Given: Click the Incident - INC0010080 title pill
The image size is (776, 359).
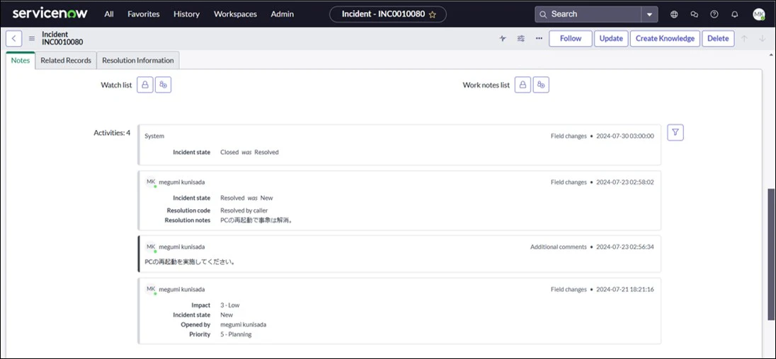Looking at the screenshot, I should click(x=388, y=14).
